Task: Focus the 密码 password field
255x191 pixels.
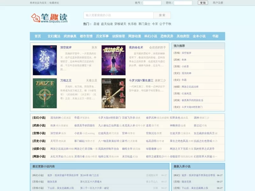Action: click(x=183, y=3)
